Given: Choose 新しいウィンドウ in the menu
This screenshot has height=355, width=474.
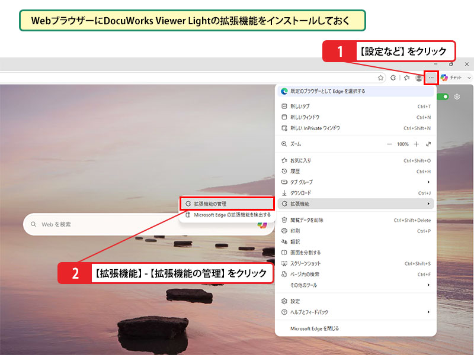Looking at the screenshot, I should coord(355,117).
